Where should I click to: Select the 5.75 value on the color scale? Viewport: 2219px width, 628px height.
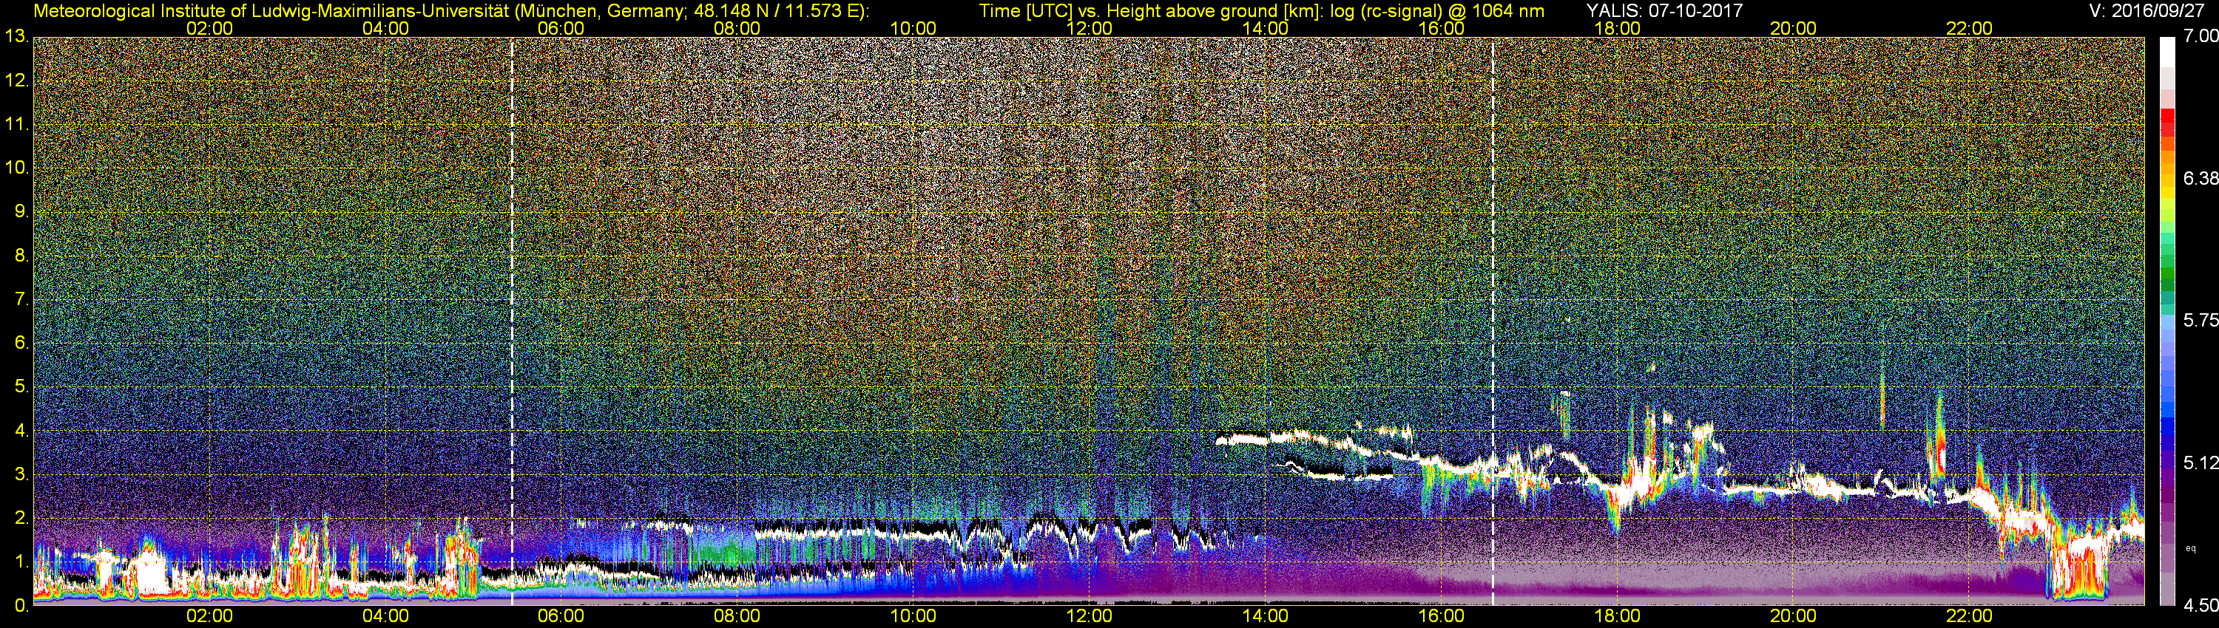click(2201, 321)
